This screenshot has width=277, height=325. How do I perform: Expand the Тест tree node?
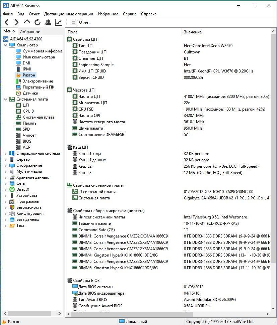(6, 225)
